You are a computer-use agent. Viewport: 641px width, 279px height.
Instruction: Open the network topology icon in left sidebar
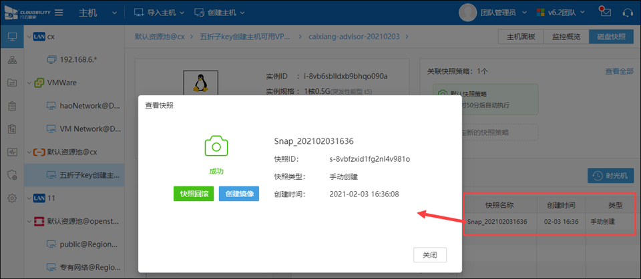[x=12, y=60]
